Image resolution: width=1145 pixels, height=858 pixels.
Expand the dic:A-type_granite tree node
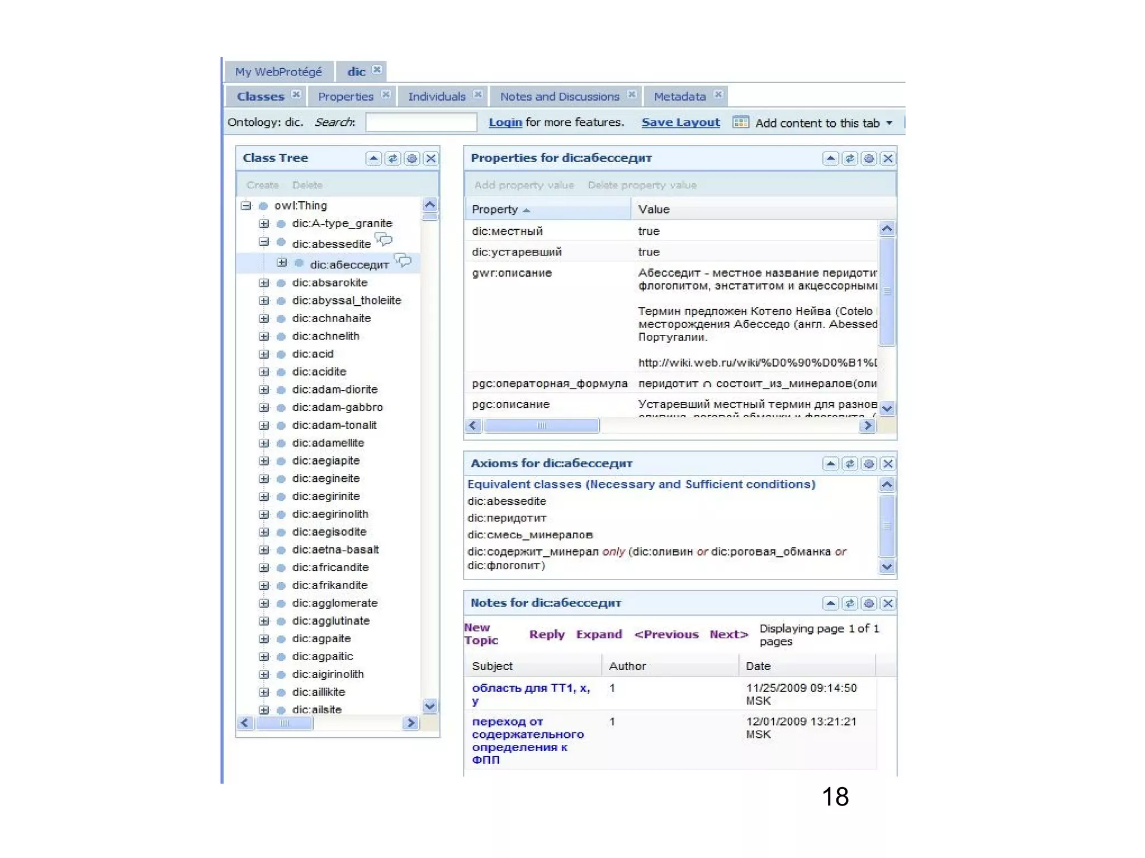pyautogui.click(x=264, y=224)
